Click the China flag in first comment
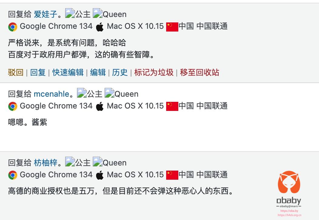This screenshot has height=220, width=319. point(172,27)
